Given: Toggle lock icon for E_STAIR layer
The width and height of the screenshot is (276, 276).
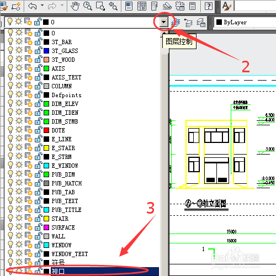Looking at the screenshot, I should pyautogui.click(x=39, y=147).
